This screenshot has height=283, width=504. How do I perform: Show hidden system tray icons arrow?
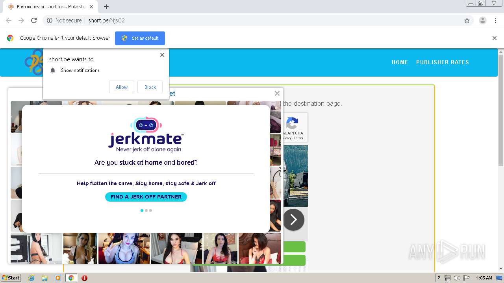pos(439,278)
